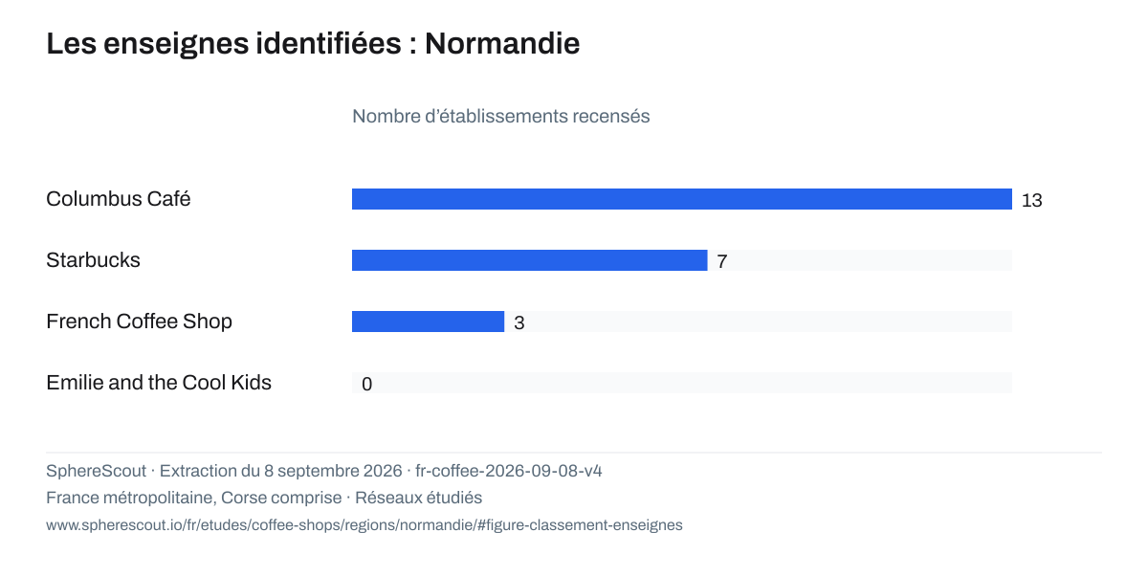Click the French Coffee Shop bar
The height and width of the screenshot is (577, 1148).
[x=428, y=322]
